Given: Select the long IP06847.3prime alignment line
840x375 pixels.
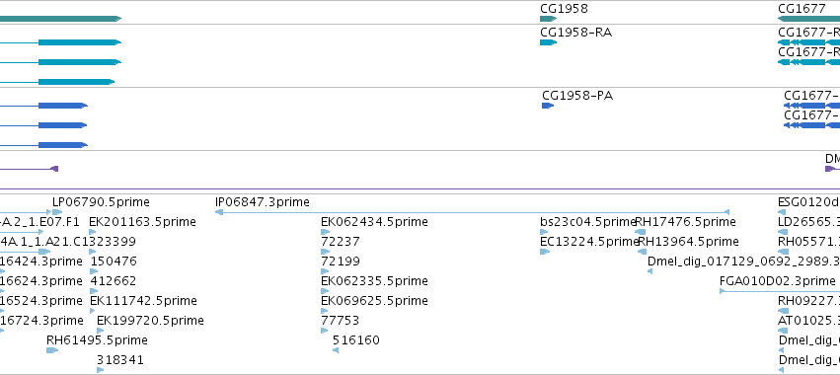Looking at the screenshot, I should tap(472, 212).
